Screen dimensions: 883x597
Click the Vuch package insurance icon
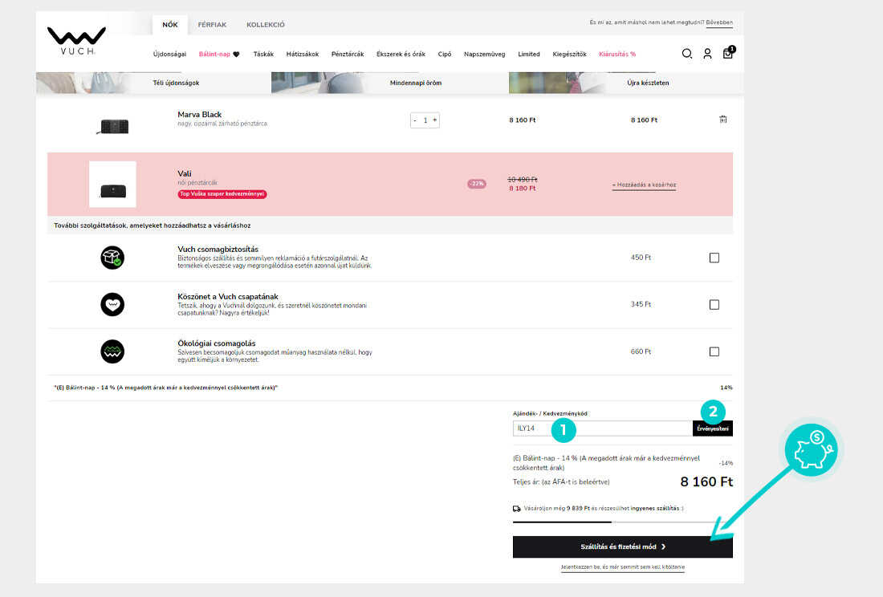112,258
